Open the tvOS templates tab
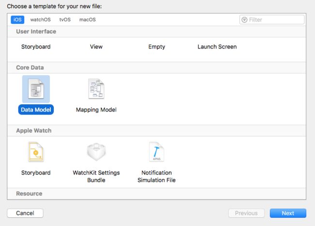The width and height of the screenshot is (315, 226). click(x=65, y=20)
